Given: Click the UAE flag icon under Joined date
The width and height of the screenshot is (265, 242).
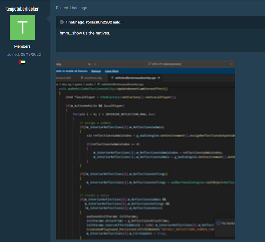Looking at the screenshot, I should click(22, 62).
